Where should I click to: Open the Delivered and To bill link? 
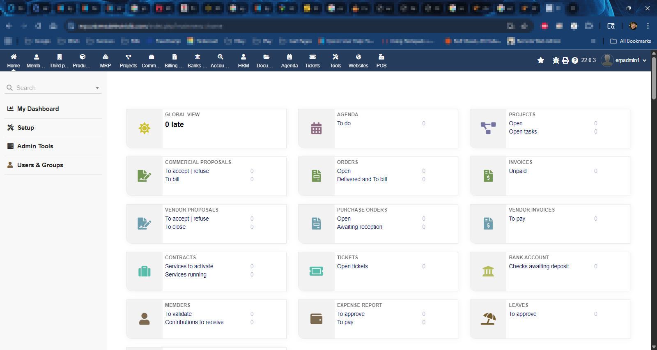pyautogui.click(x=362, y=179)
